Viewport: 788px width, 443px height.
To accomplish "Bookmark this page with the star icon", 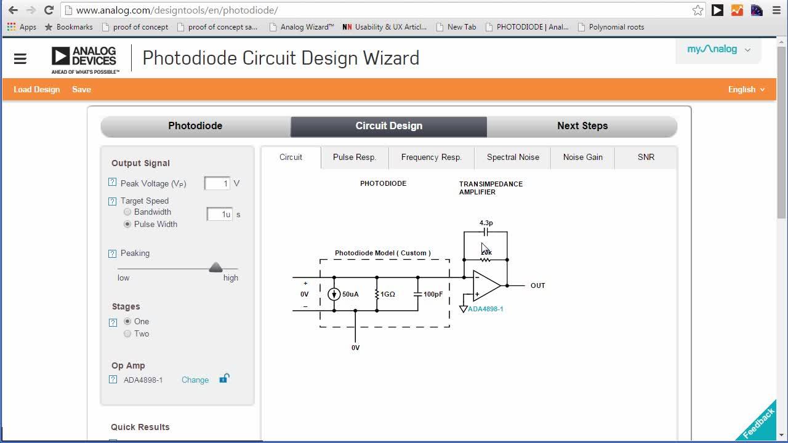I will [x=698, y=10].
